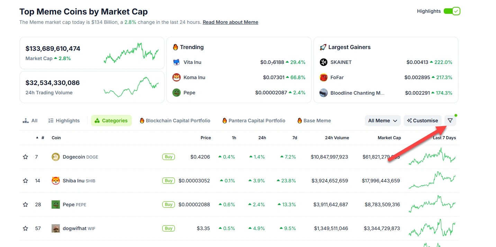Switch to the Highlights tab
Screen dimensions: 496x247
(x=64, y=121)
